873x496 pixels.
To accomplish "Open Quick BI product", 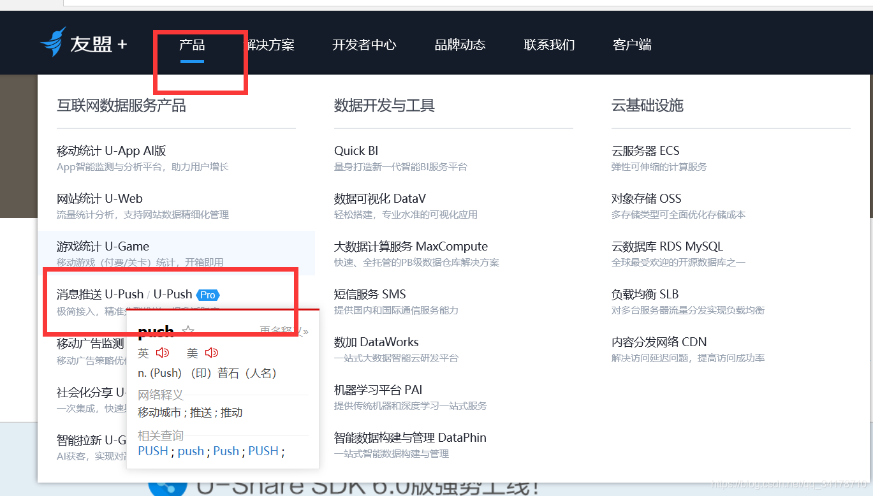I will [356, 151].
